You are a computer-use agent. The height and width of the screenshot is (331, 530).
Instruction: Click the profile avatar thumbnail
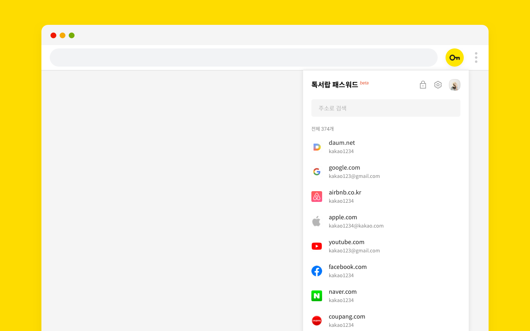click(454, 84)
